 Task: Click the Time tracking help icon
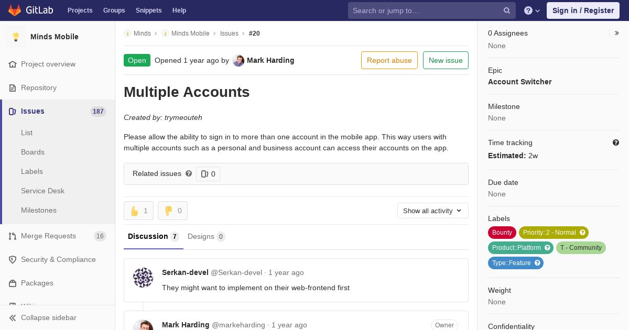click(616, 142)
